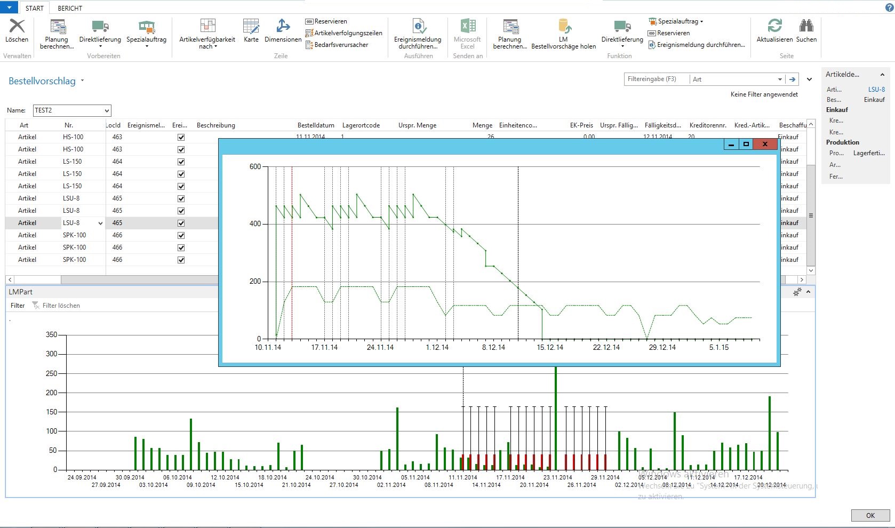The image size is (895, 528).
Task: Open the LMPart panel settings gear icon
Action: tap(797, 292)
